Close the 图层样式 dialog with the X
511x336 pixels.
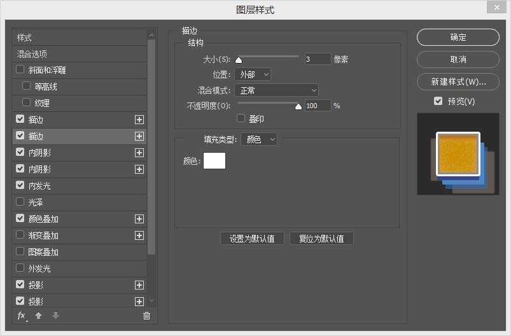pyautogui.click(x=496, y=8)
